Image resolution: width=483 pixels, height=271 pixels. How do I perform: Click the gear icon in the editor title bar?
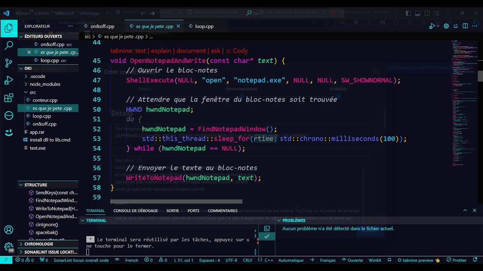(x=446, y=26)
